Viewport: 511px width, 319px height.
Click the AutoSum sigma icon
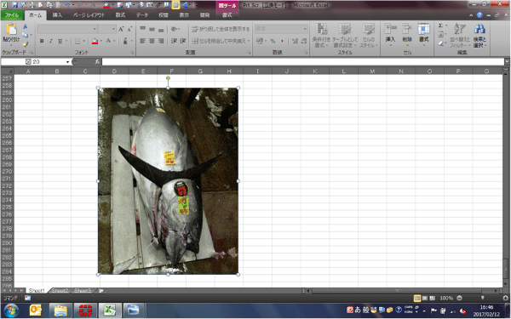pos(440,26)
